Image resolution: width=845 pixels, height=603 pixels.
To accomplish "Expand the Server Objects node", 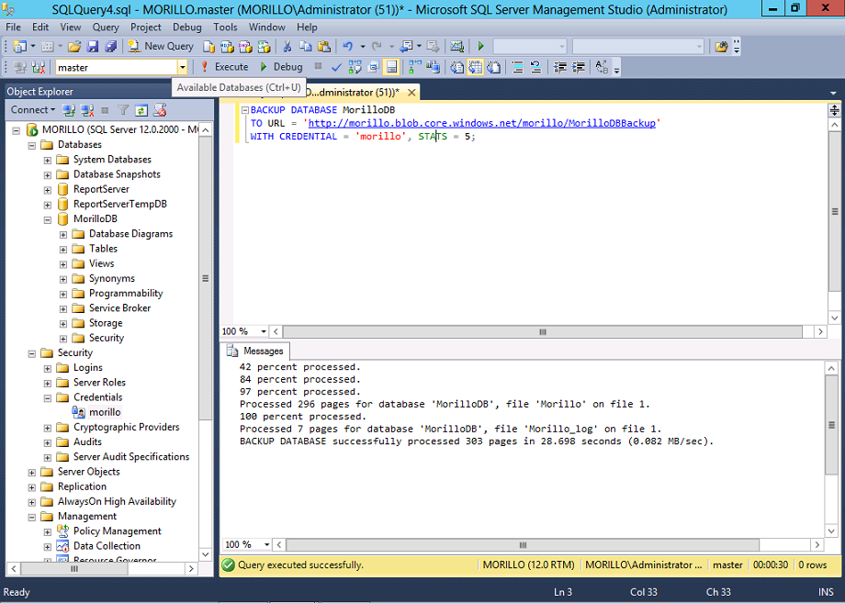I will pyautogui.click(x=32, y=472).
